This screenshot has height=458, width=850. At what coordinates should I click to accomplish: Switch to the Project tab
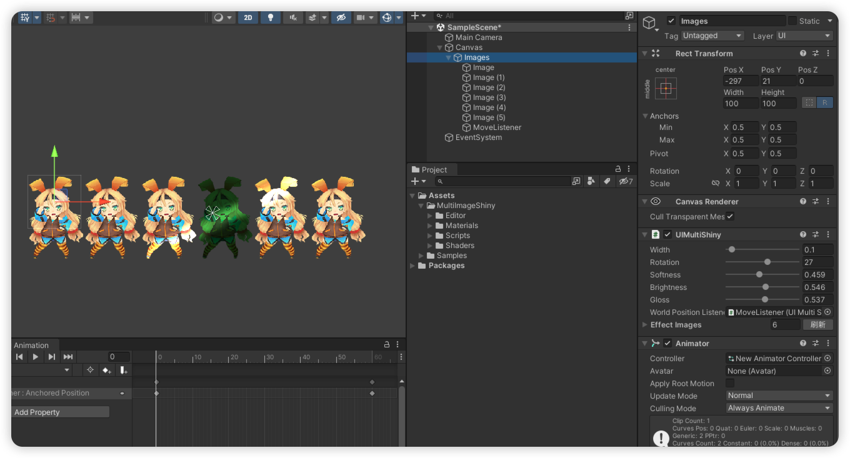tap(430, 169)
